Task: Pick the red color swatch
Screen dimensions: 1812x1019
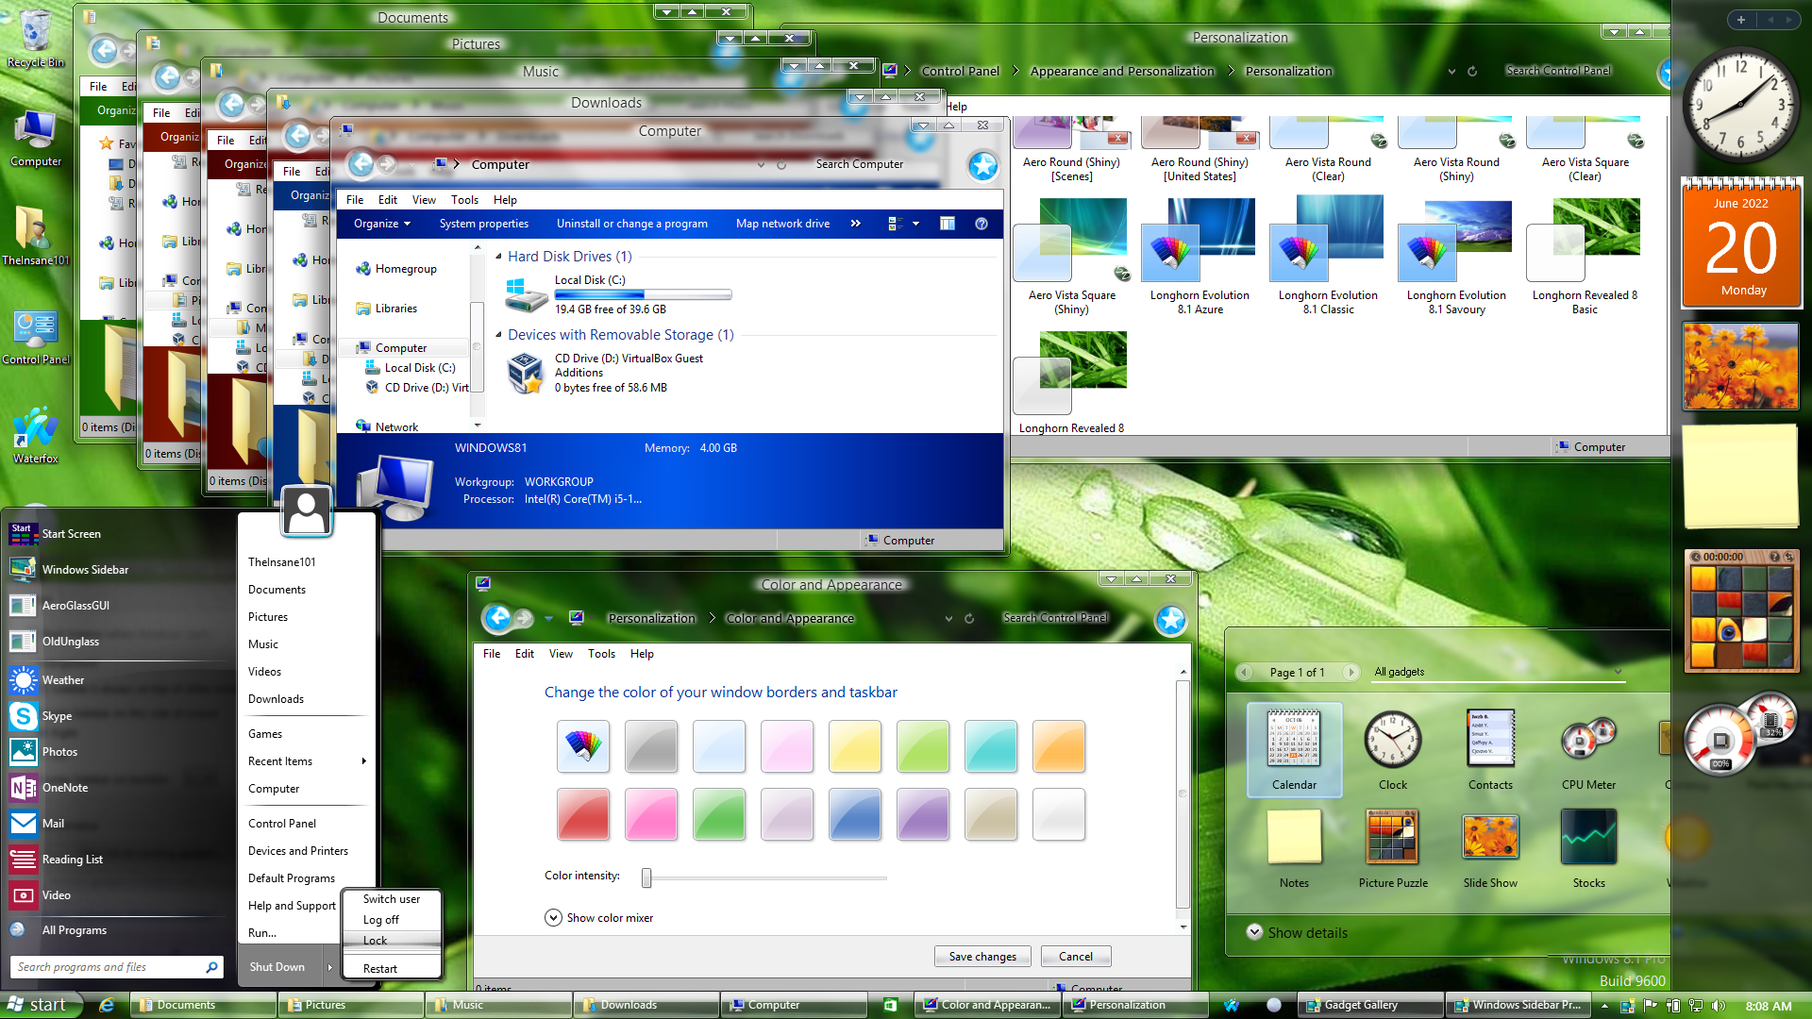Action: pos(583,814)
